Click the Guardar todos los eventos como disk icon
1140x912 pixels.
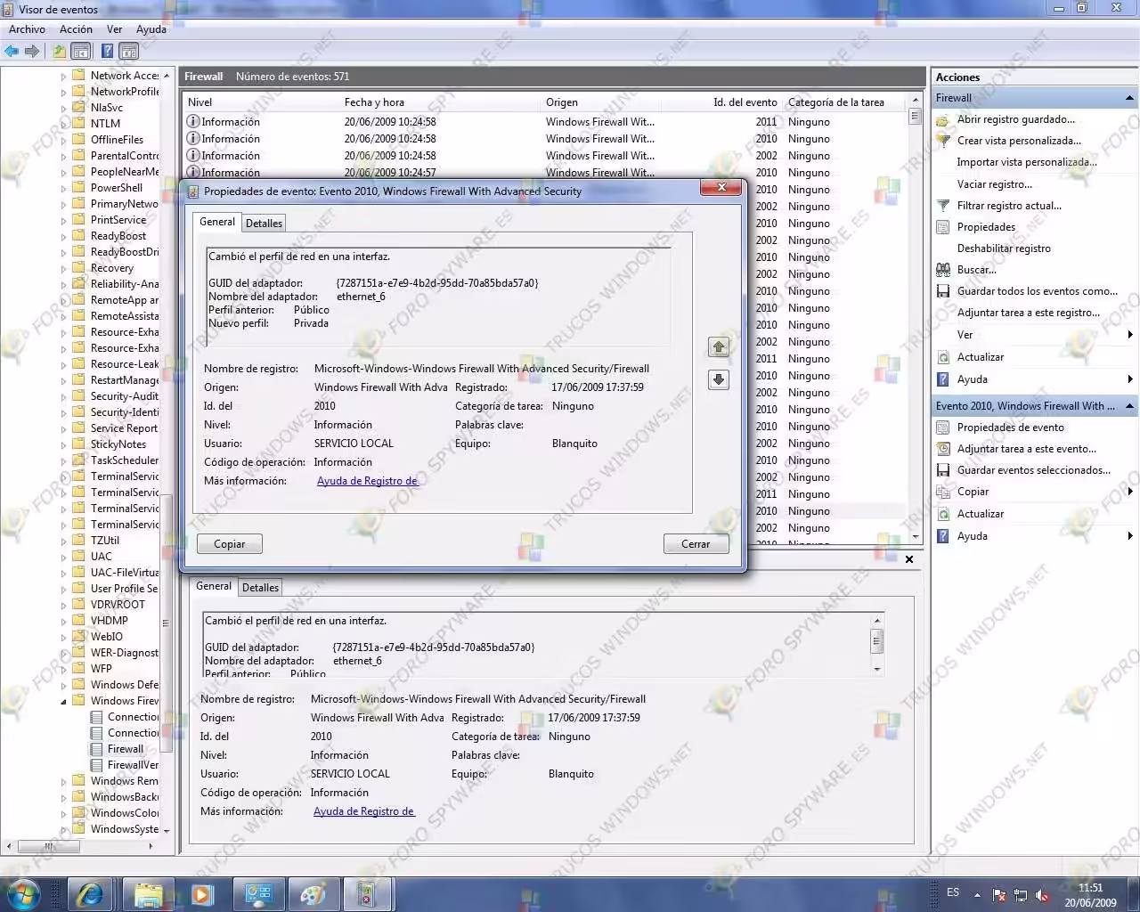click(x=943, y=291)
